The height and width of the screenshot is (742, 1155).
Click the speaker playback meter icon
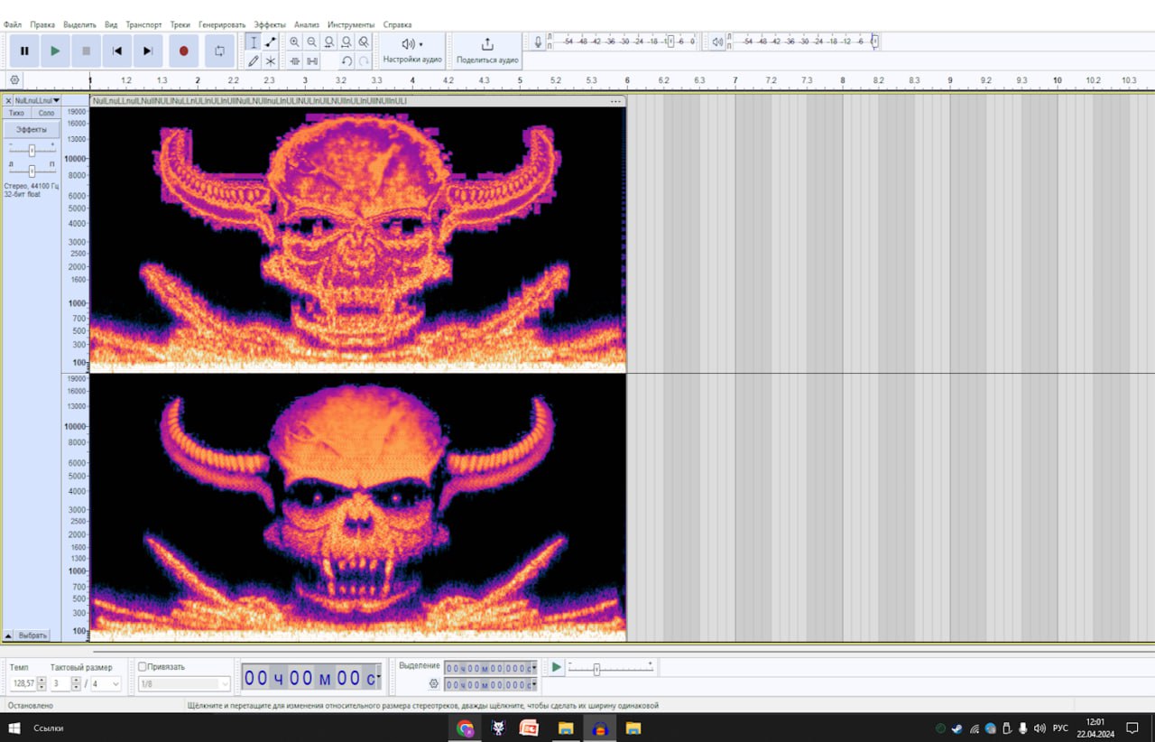click(x=716, y=42)
